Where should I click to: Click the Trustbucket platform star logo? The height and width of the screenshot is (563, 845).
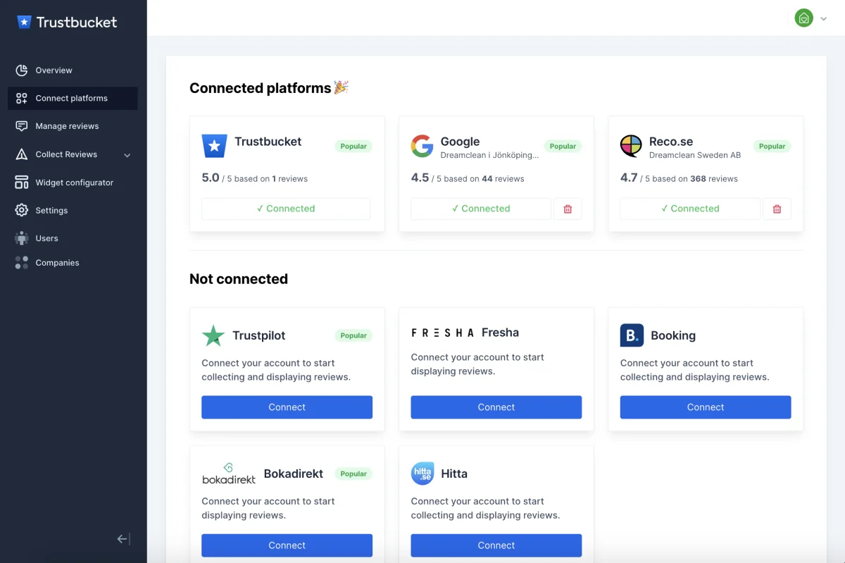click(214, 146)
